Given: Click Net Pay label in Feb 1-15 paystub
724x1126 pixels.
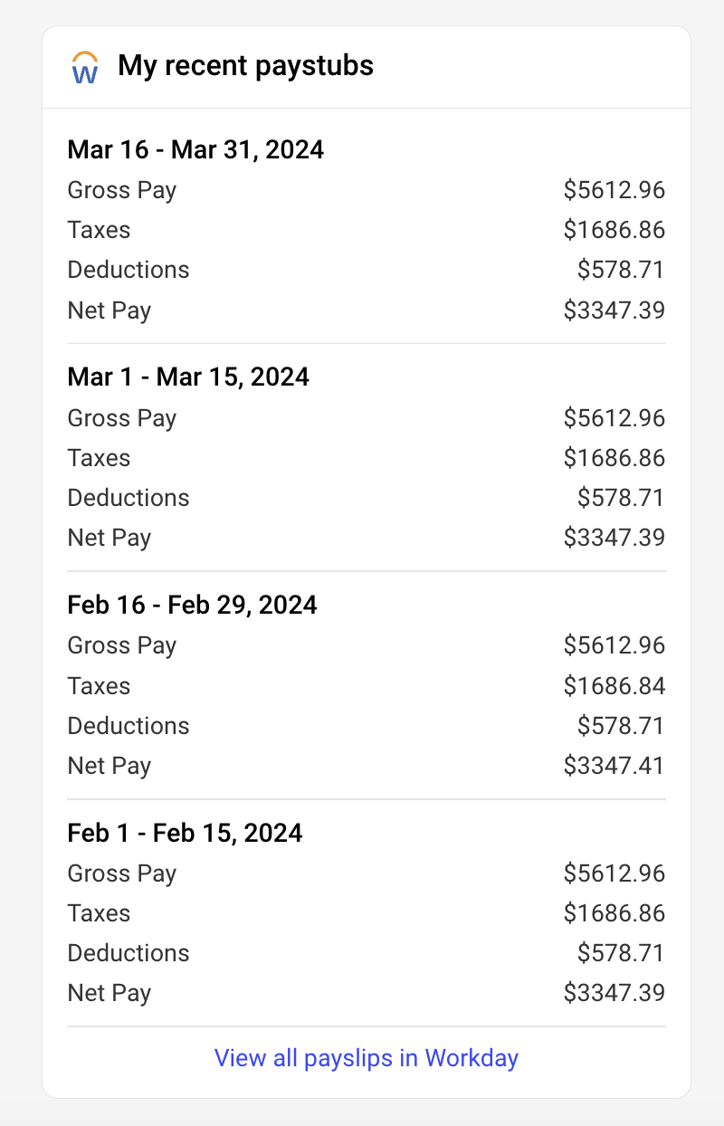Looking at the screenshot, I should (109, 993).
